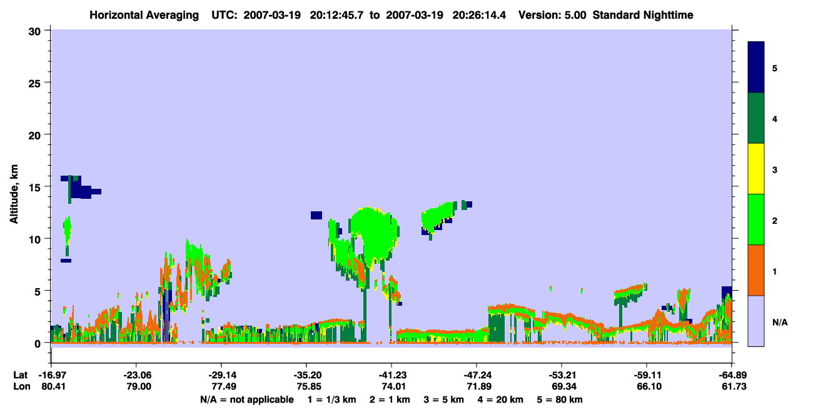
Task: Click the 'Lon' row label
Action: tap(21, 387)
